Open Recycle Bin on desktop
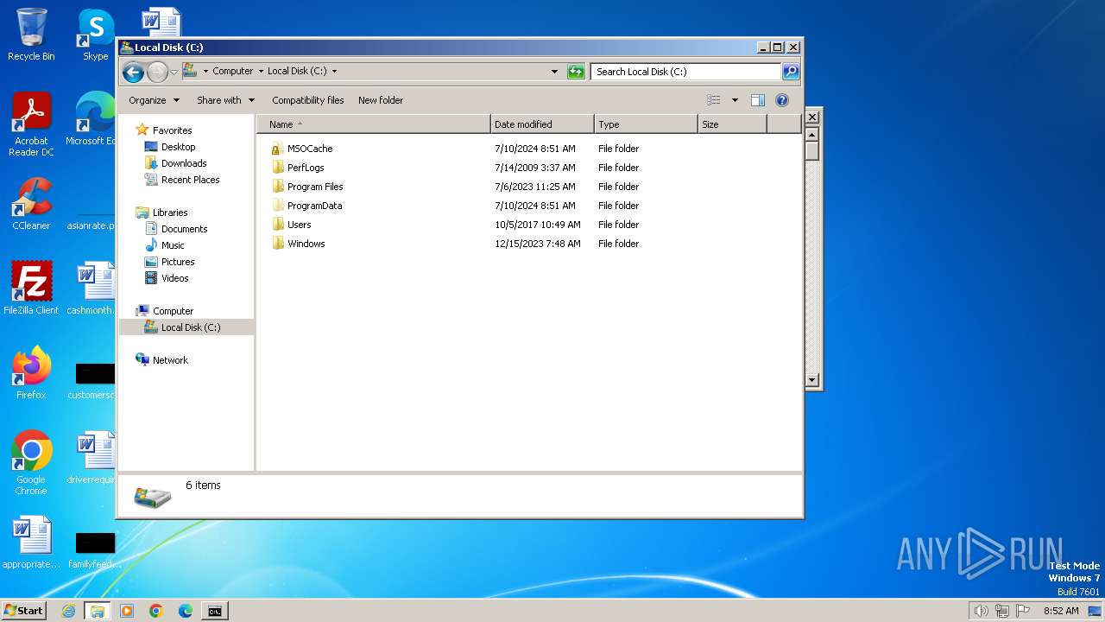1105x622 pixels. (x=31, y=35)
